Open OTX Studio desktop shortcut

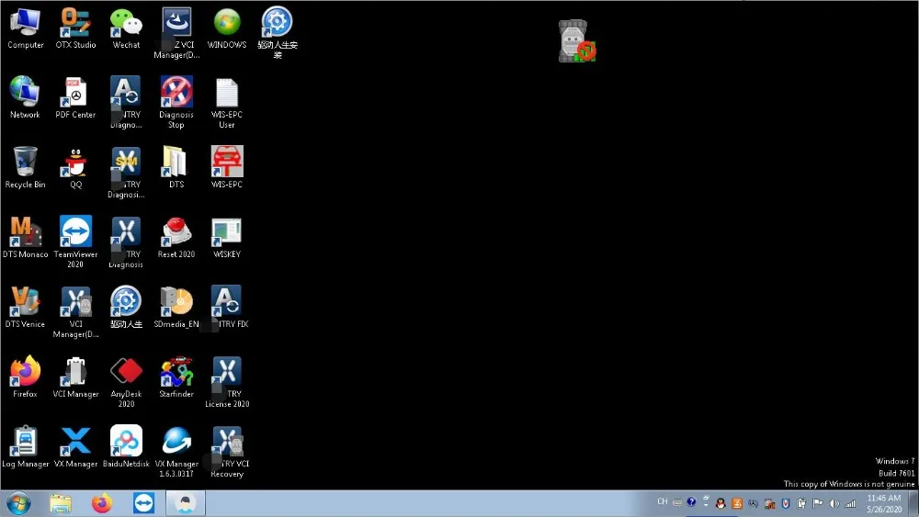[75, 23]
